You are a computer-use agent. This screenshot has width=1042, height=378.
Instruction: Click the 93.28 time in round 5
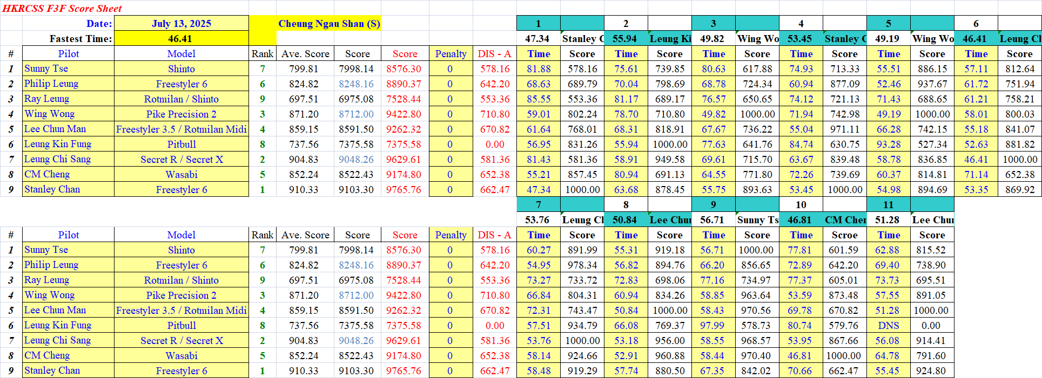[889, 144]
